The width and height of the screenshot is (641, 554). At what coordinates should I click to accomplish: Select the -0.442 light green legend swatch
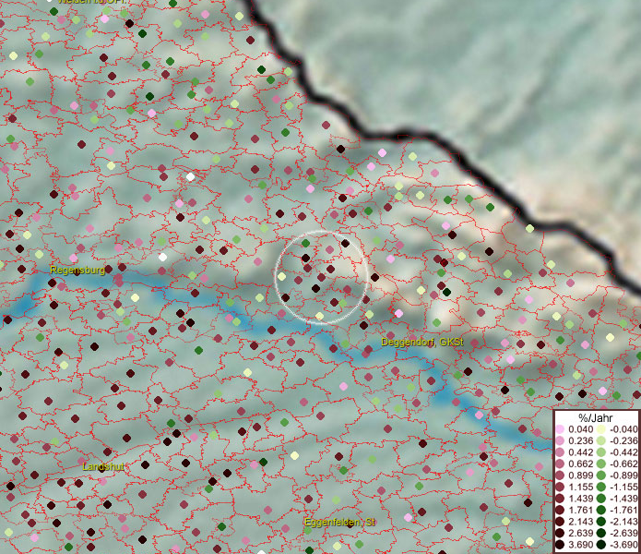[600, 452]
